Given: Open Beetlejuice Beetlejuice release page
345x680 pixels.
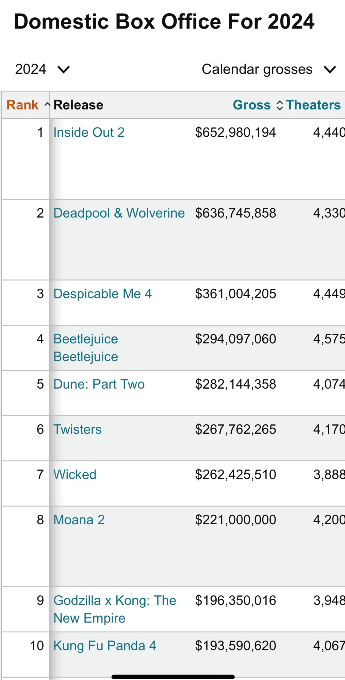Looking at the screenshot, I should tap(86, 348).
